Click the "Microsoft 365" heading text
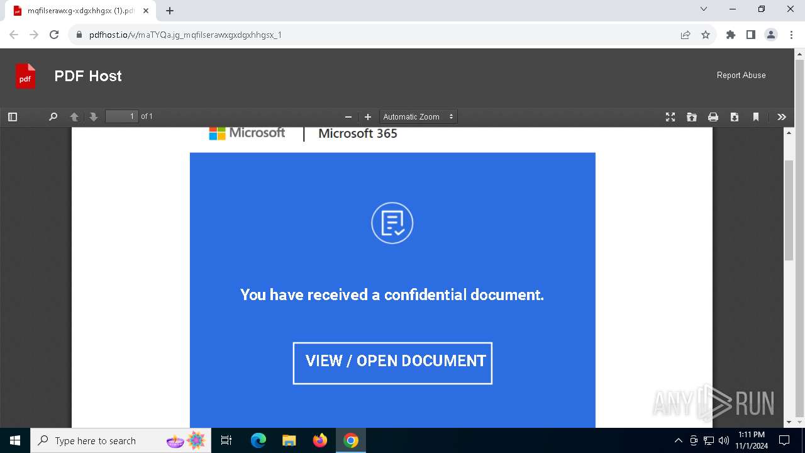The height and width of the screenshot is (453, 805). pos(358,133)
